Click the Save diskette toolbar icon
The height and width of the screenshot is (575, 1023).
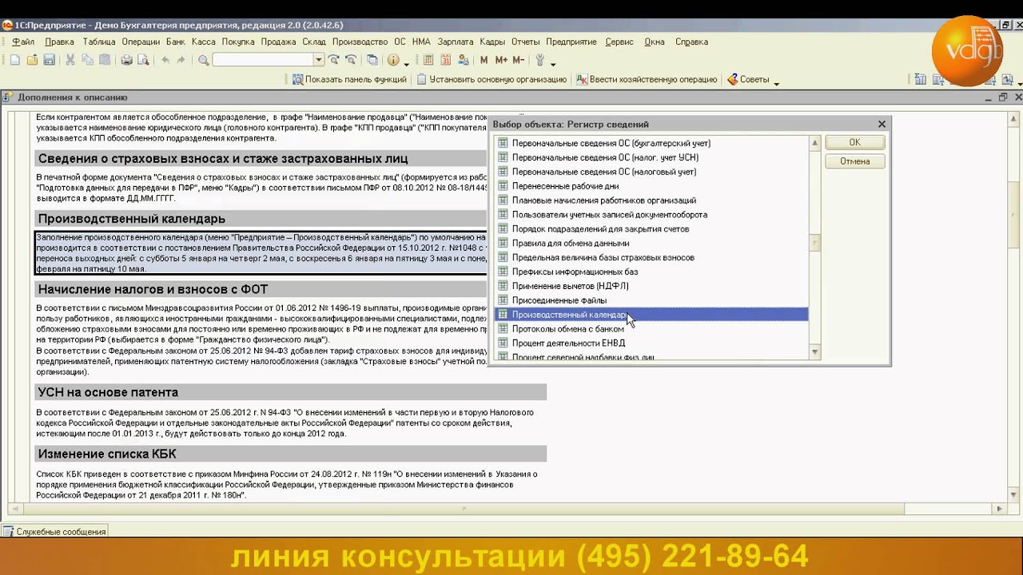49,60
